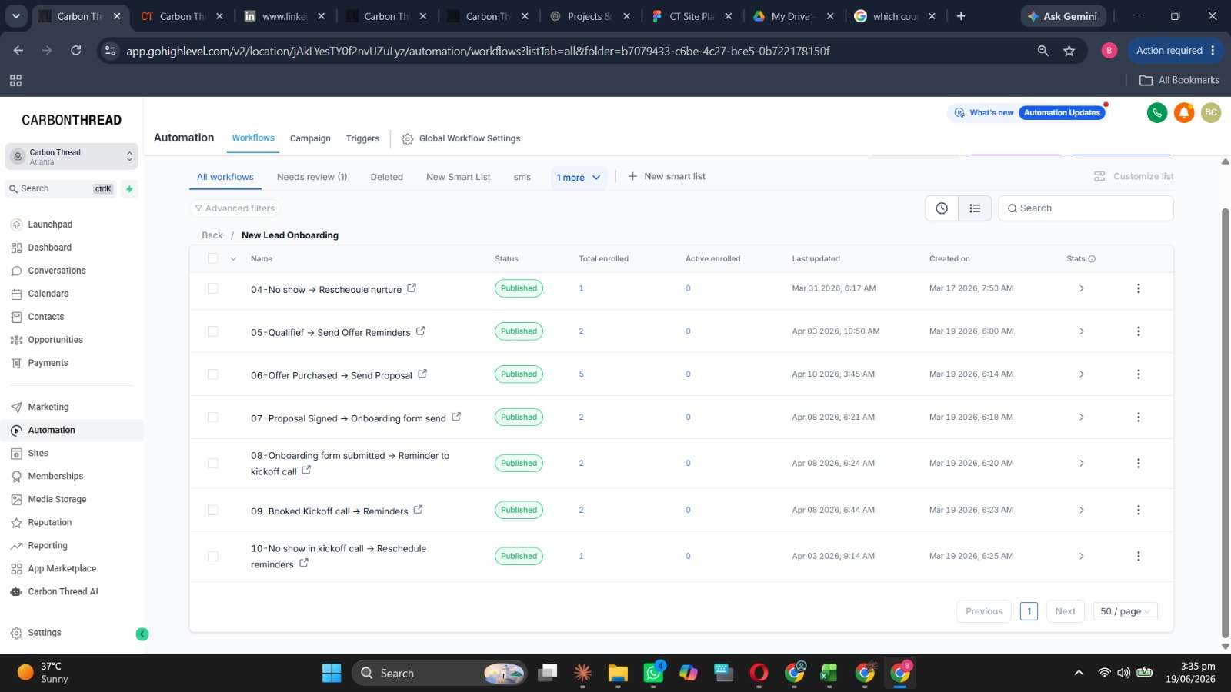Open Launchpad in sidebar
The height and width of the screenshot is (692, 1231).
coord(50,225)
